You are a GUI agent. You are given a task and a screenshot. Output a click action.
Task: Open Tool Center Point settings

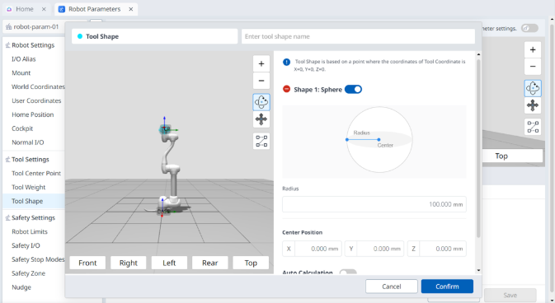pos(36,173)
